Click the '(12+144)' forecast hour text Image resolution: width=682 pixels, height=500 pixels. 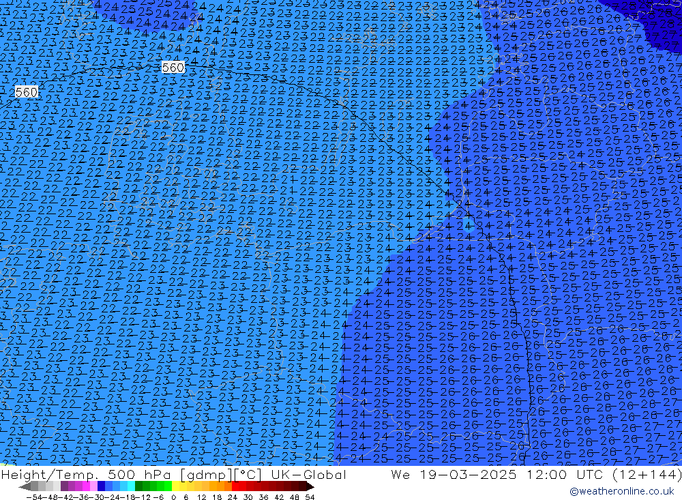pos(648,474)
